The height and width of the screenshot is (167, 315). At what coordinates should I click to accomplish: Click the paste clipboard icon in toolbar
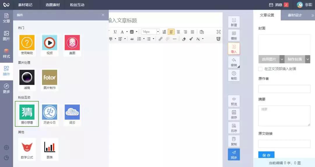point(202,32)
